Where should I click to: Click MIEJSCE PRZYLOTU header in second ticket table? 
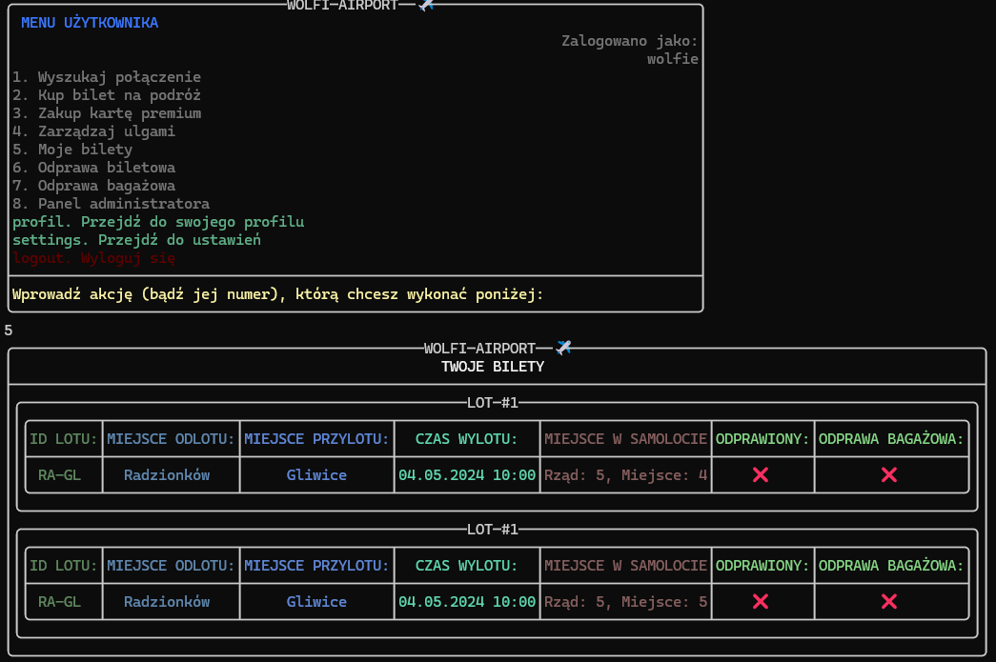pyautogui.click(x=316, y=566)
